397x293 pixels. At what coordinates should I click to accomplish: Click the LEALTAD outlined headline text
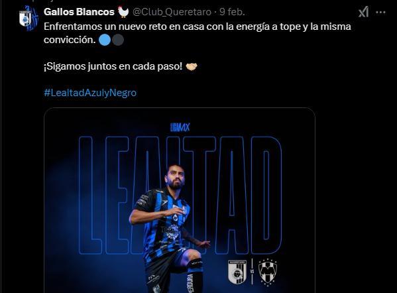tap(180, 196)
